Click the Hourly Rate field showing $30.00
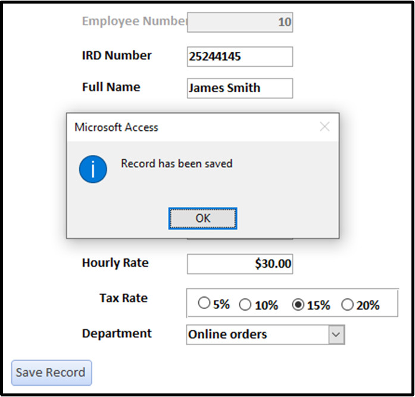The height and width of the screenshot is (397, 415). click(240, 264)
